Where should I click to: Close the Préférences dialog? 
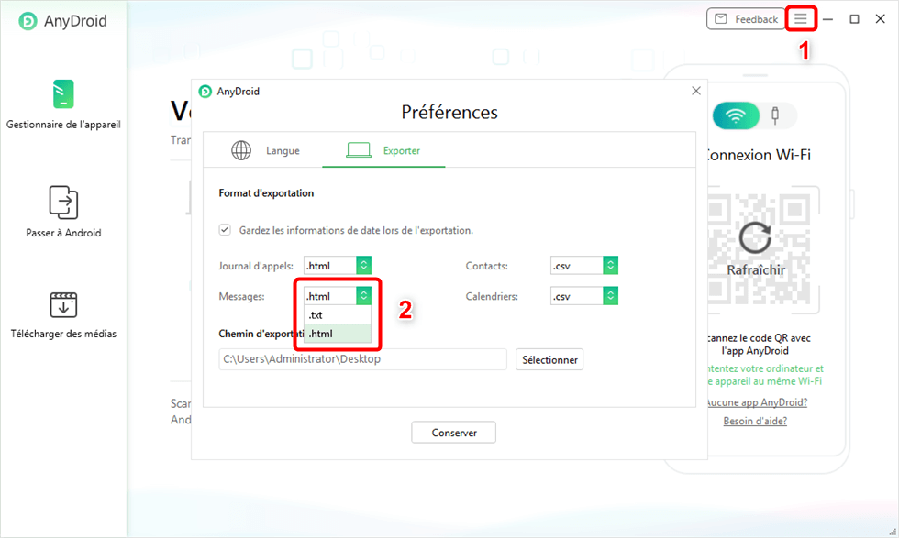(x=696, y=91)
